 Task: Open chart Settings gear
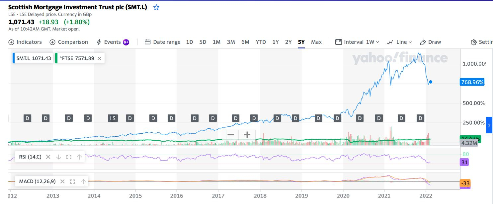(x=474, y=42)
